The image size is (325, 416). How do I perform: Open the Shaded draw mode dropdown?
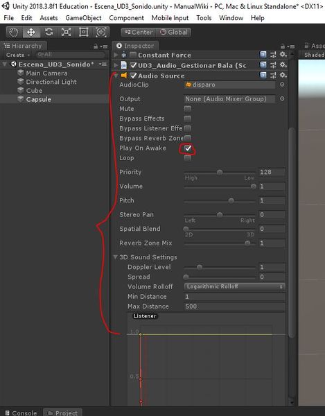click(x=314, y=55)
